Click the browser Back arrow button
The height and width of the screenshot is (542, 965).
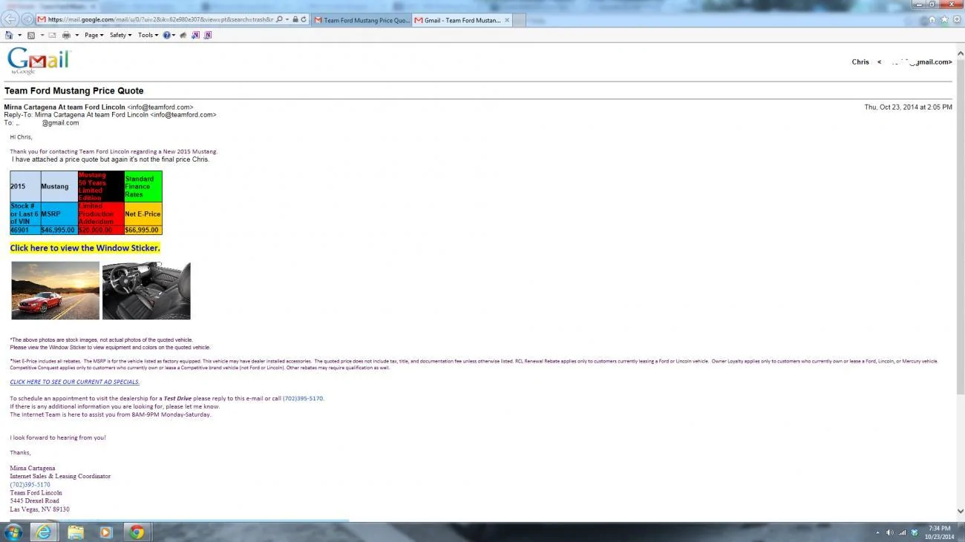[x=10, y=19]
